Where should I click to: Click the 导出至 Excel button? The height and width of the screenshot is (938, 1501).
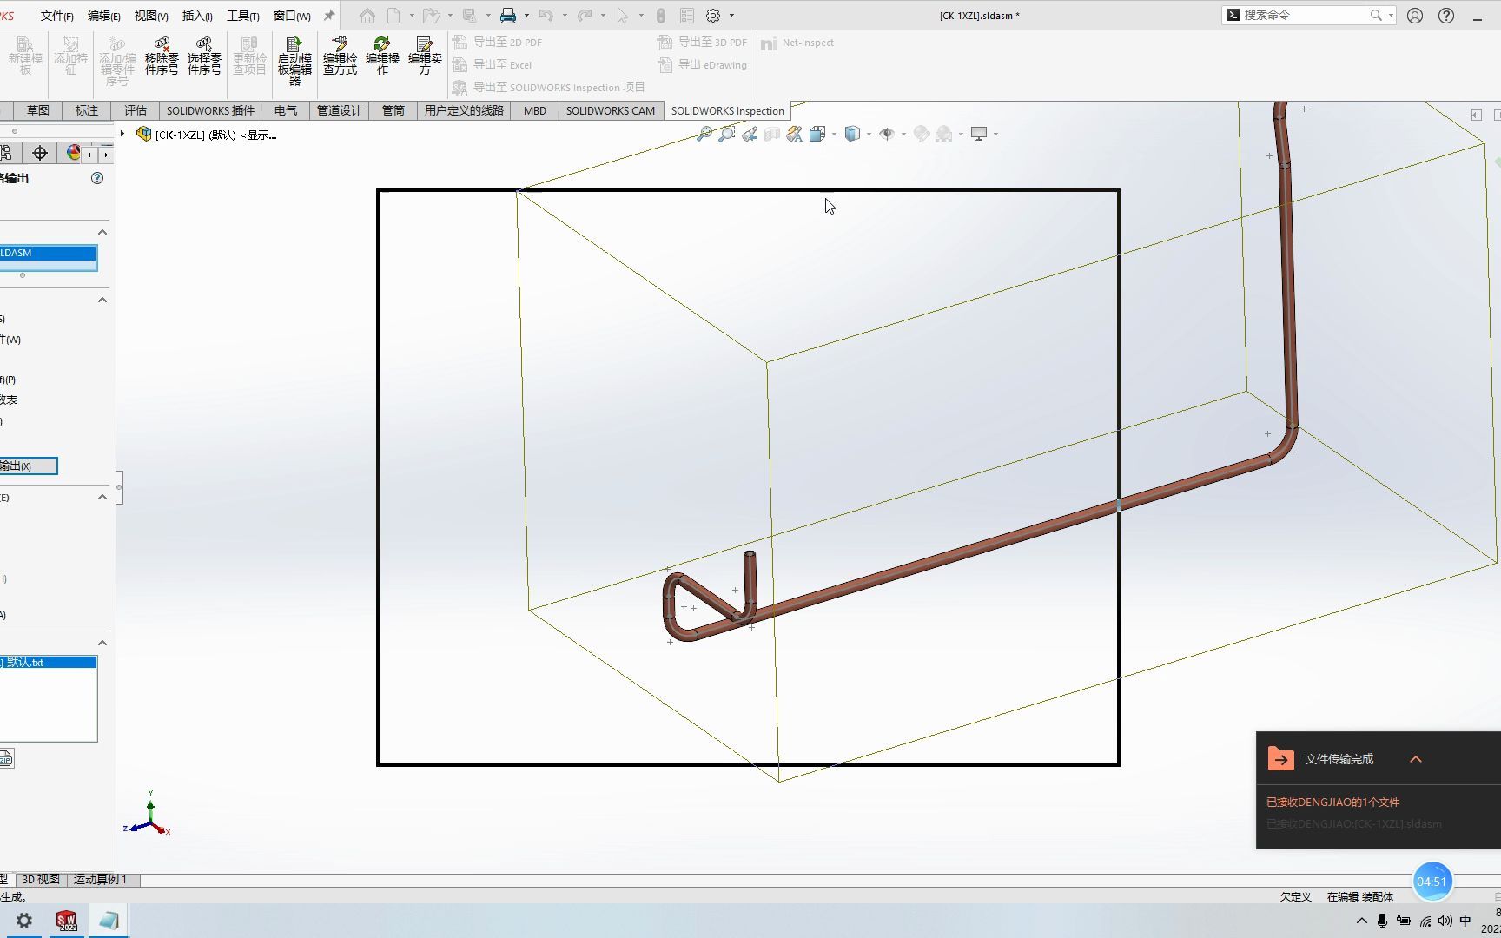504,64
